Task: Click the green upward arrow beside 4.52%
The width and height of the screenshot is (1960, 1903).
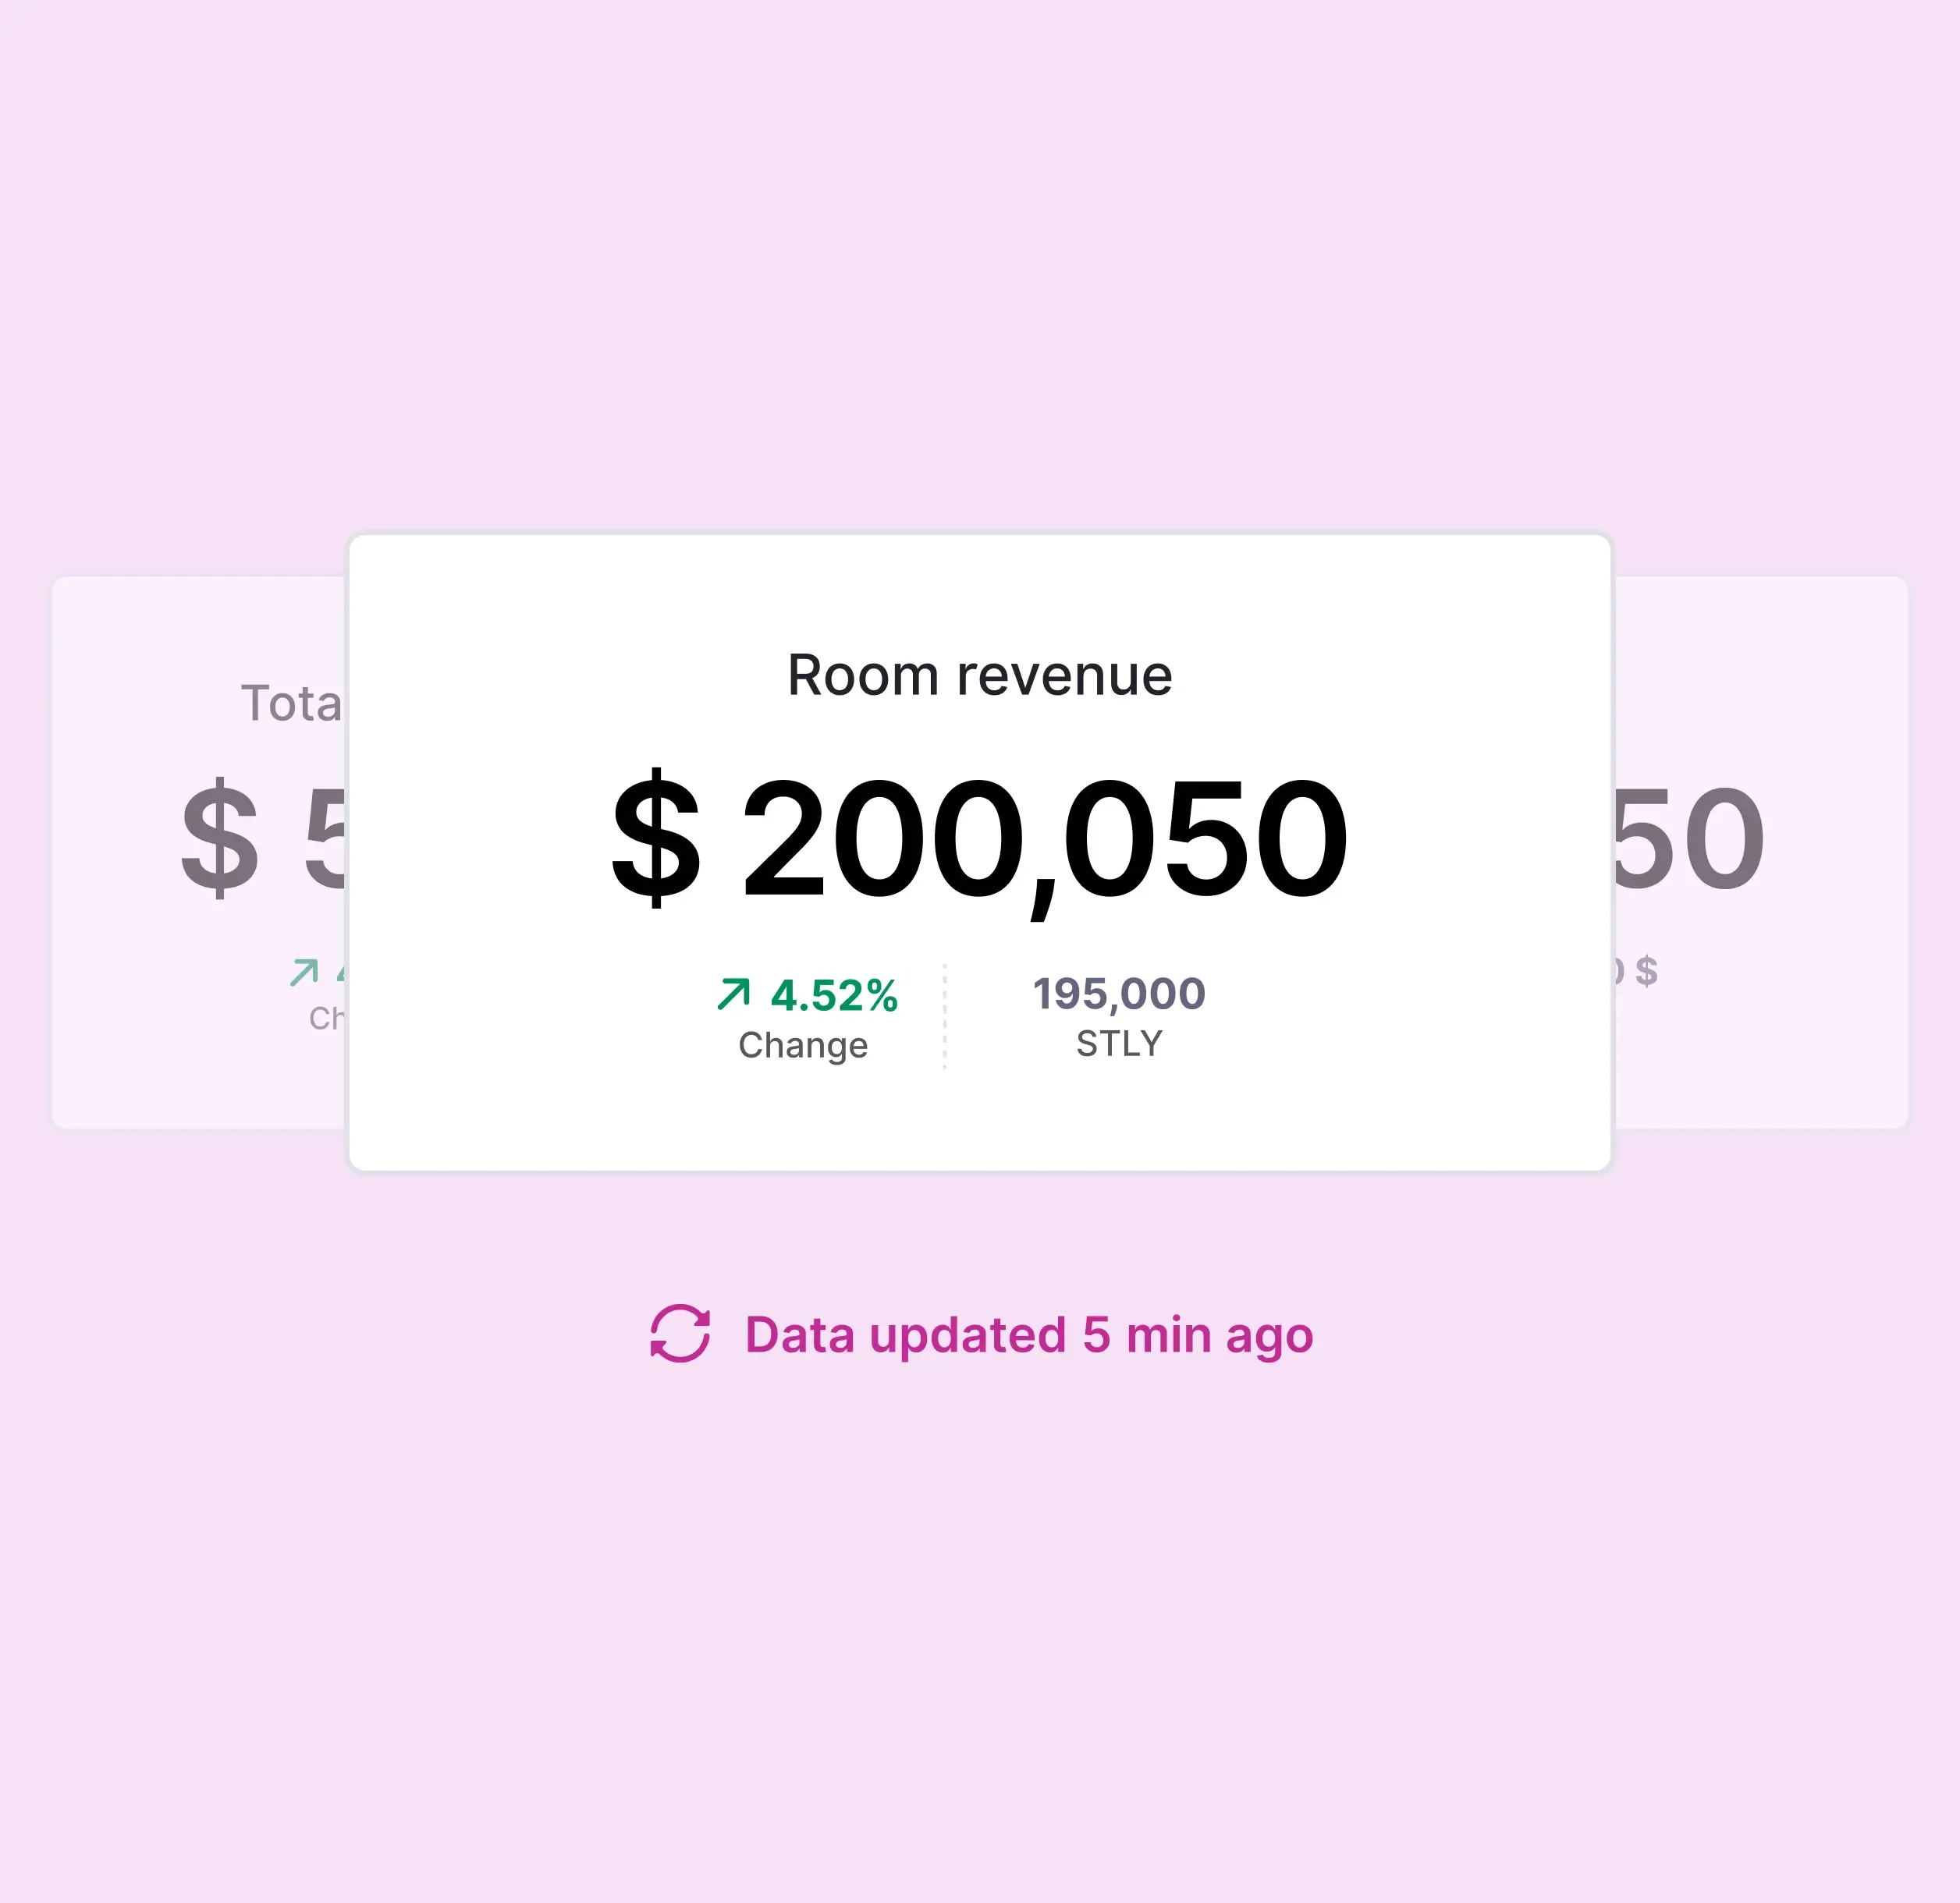Action: click(733, 994)
